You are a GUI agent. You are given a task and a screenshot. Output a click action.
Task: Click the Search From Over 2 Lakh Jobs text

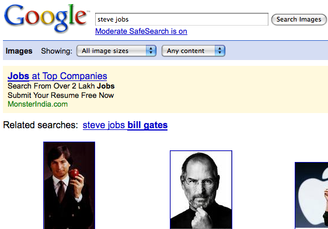[61, 86]
